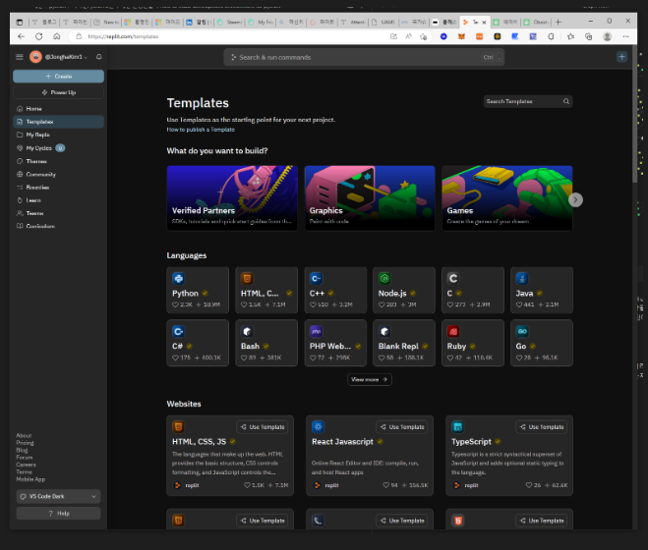Select the Node.js language template
The height and width of the screenshot is (550, 648).
click(x=404, y=291)
